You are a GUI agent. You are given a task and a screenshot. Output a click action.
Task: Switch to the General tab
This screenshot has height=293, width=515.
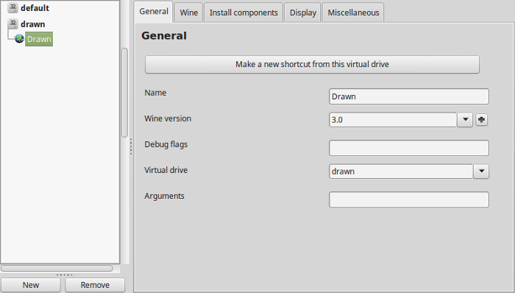(x=153, y=12)
